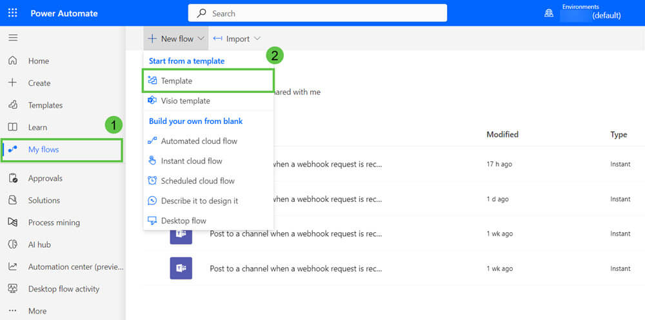645x320 pixels.
Task: Expand the New flow dropdown chevron
Action: (x=201, y=39)
